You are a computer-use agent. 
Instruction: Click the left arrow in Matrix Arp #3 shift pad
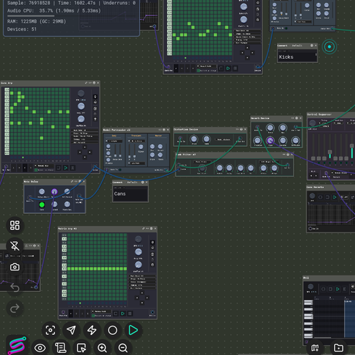(137, 297)
